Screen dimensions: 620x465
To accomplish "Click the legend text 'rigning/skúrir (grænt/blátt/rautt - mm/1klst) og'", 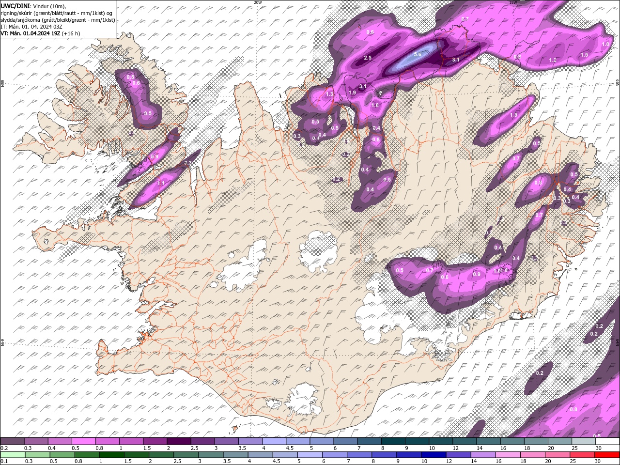I will click(x=57, y=13).
